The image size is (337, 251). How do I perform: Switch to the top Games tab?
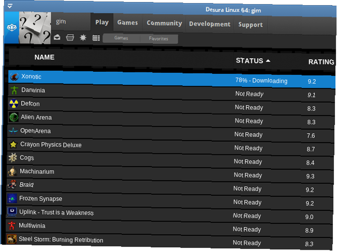point(127,23)
